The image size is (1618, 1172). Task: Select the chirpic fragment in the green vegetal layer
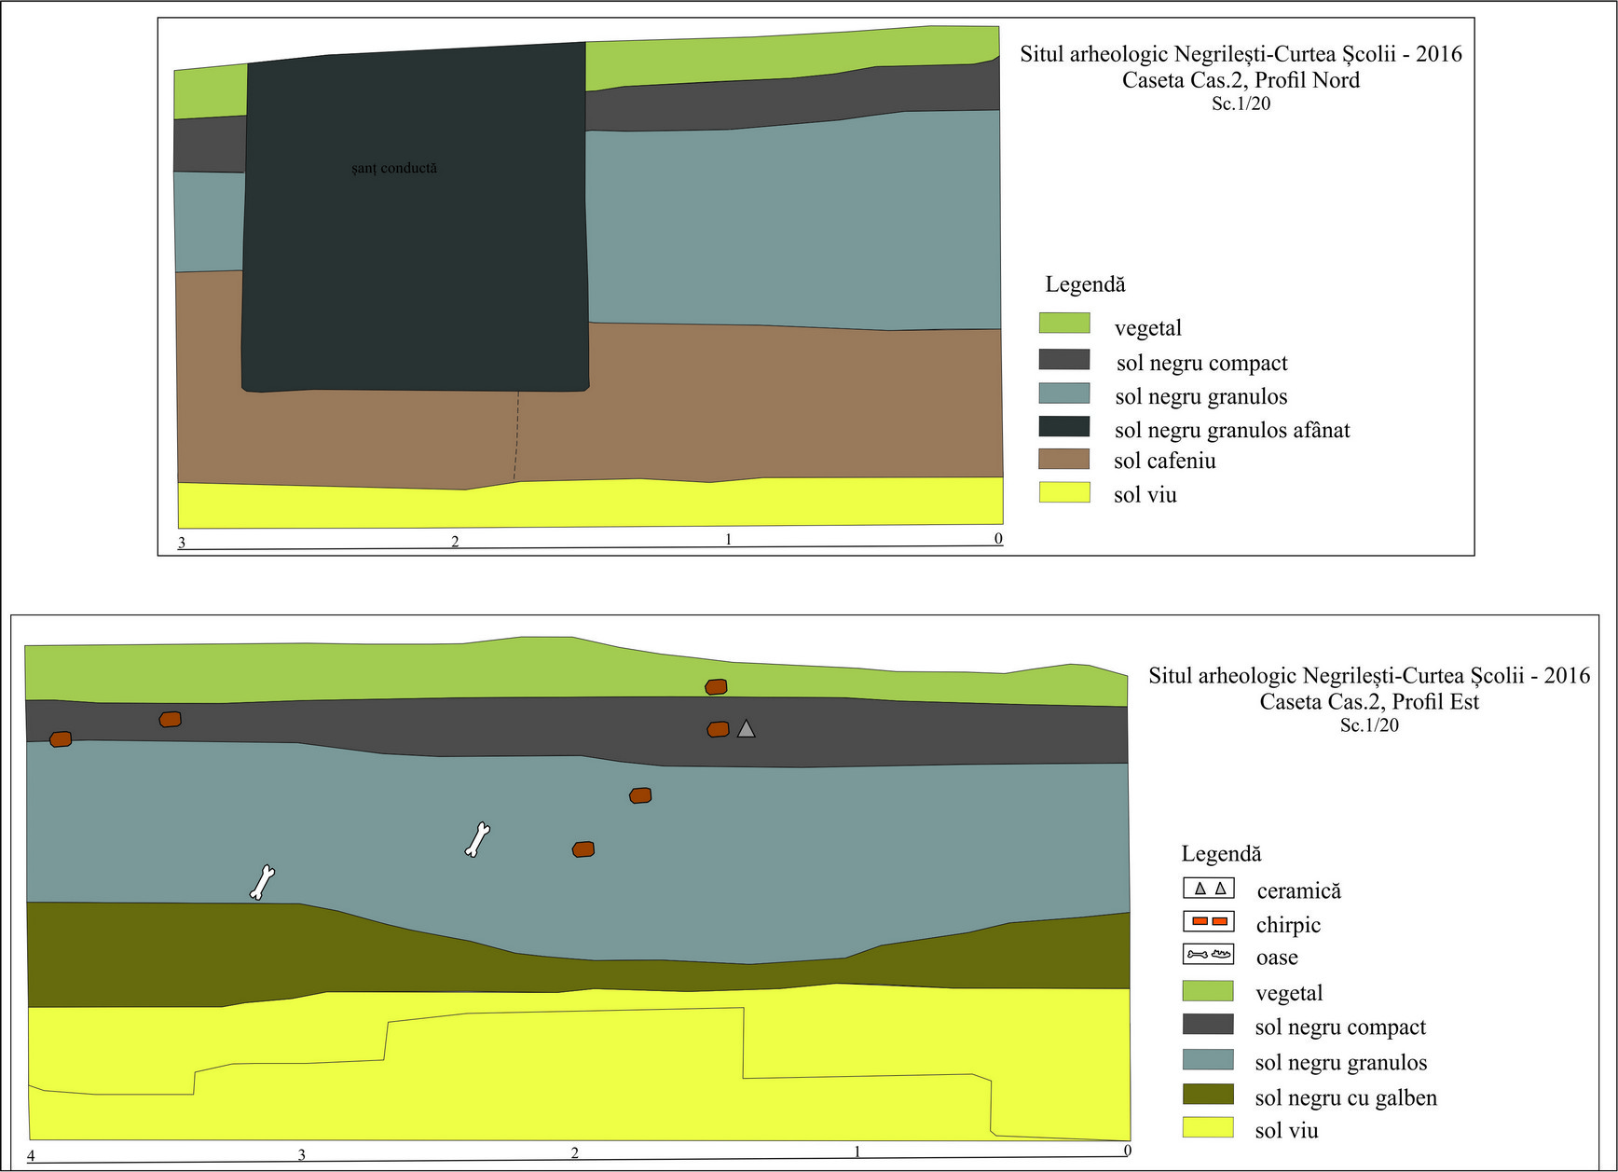[x=716, y=687]
